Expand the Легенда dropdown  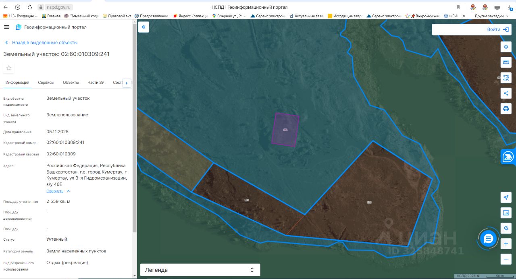coord(200,270)
